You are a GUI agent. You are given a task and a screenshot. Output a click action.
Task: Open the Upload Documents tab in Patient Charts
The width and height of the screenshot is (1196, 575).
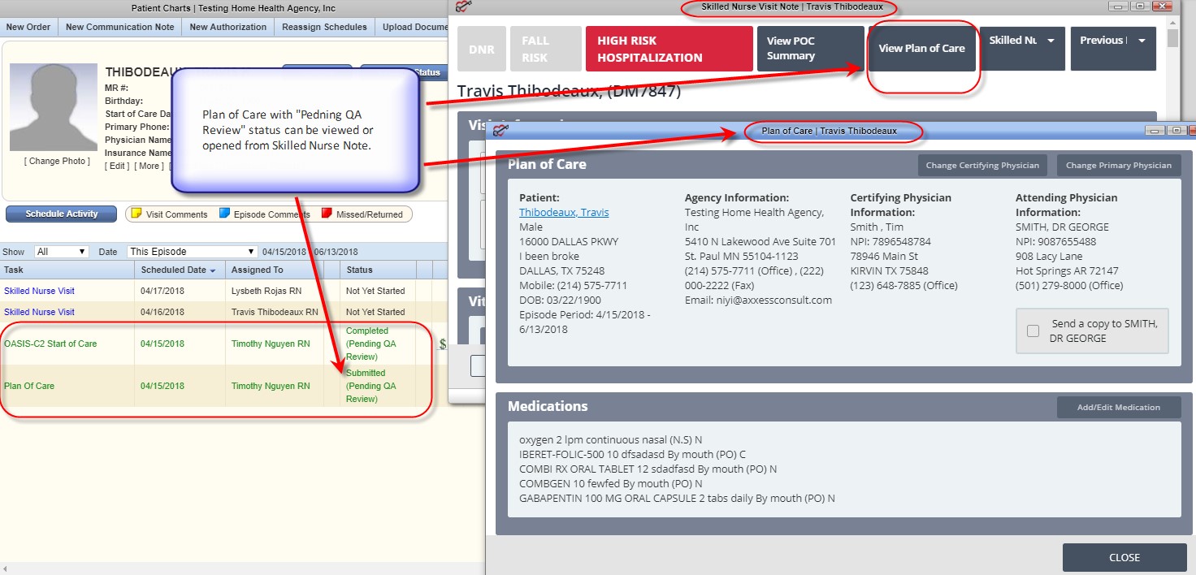pos(413,27)
